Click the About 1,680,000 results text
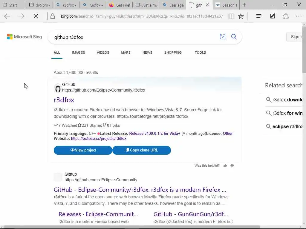The width and height of the screenshot is (306, 229). pos(76,72)
